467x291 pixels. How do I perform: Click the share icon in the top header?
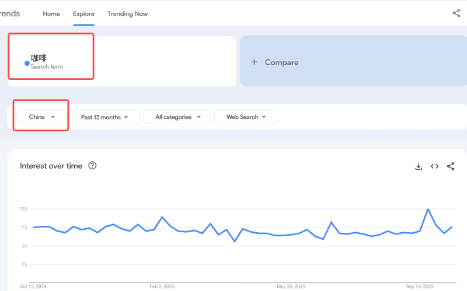(456, 13)
